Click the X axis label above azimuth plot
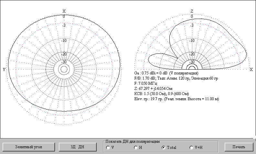Screen dimensions: 256x154 (x=64, y=11)
